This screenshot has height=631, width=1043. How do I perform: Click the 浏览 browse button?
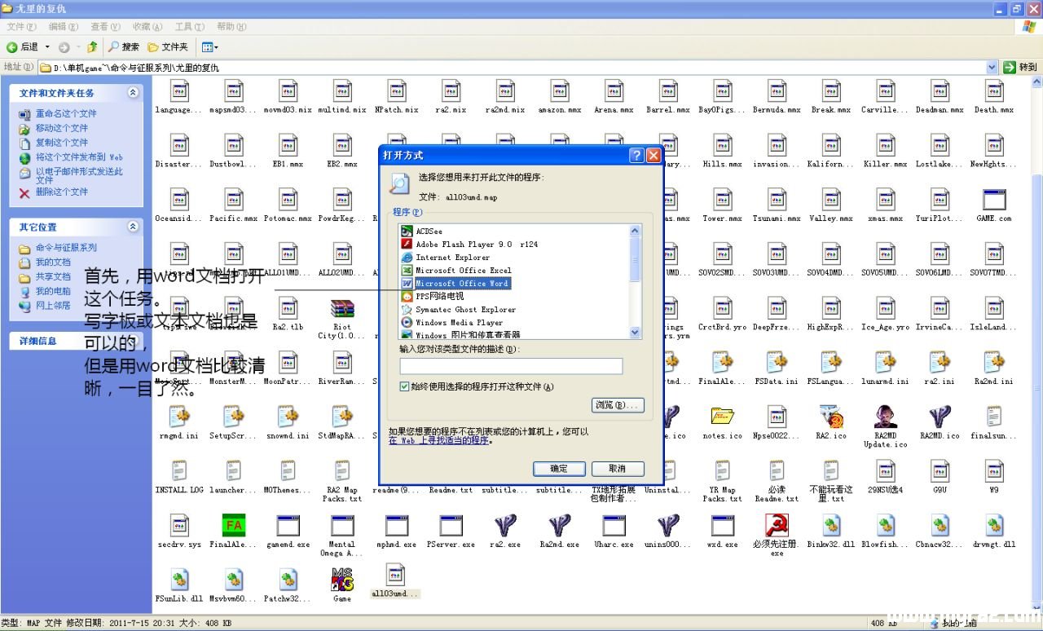(x=618, y=405)
